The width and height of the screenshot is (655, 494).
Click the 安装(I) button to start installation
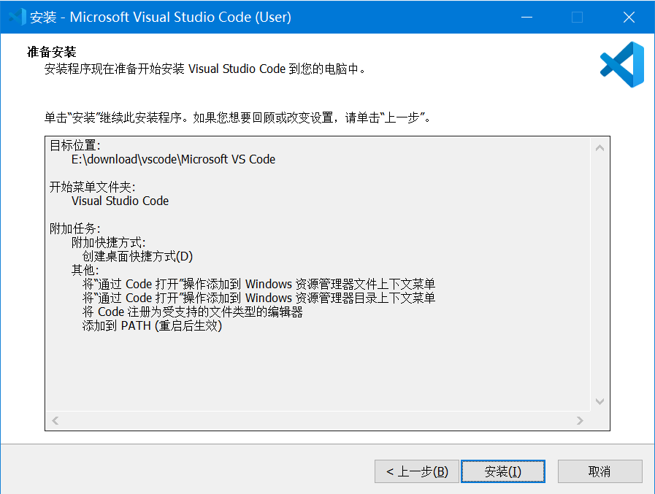(x=502, y=471)
